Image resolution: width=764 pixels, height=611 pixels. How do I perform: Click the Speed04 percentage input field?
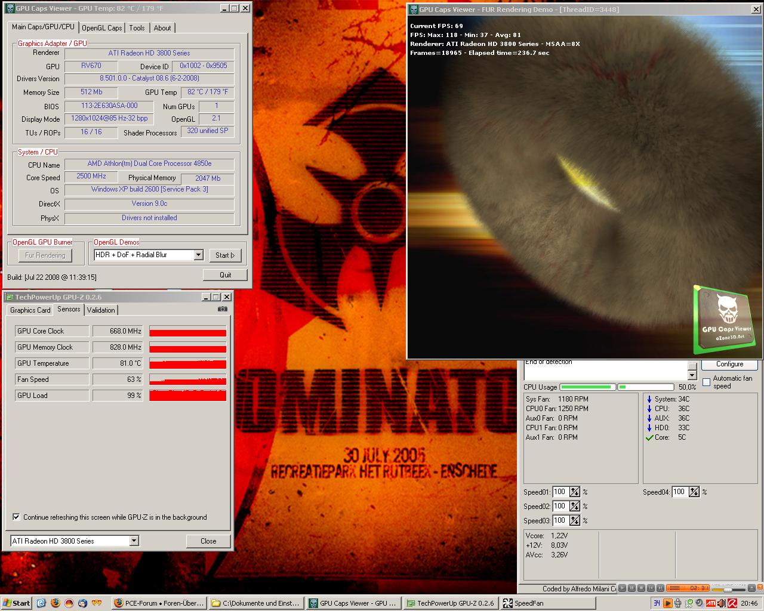679,492
